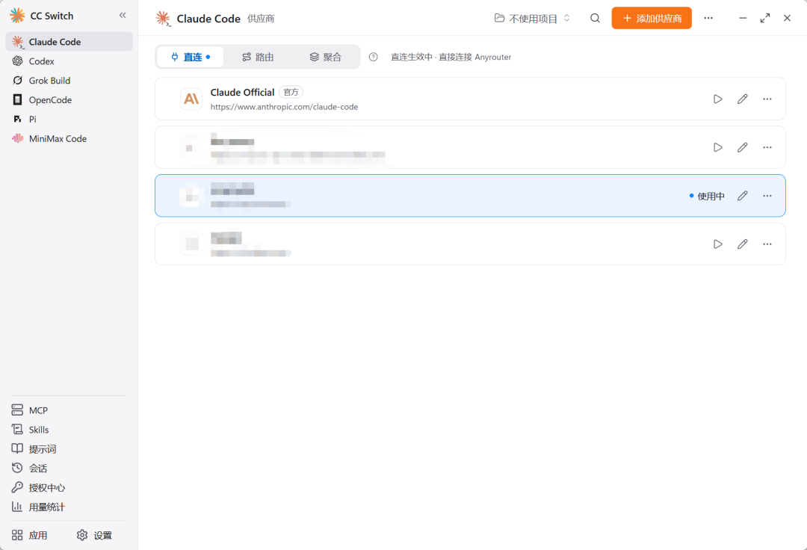Open the 应用 apps grid

point(30,535)
